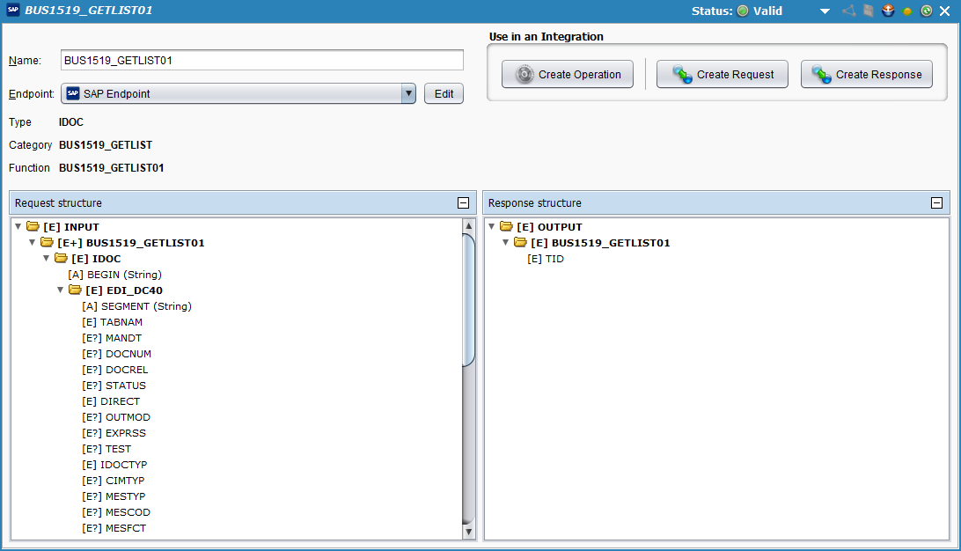Collapse the INPUT tree node
Screen dimensions: 961x551
(18, 227)
